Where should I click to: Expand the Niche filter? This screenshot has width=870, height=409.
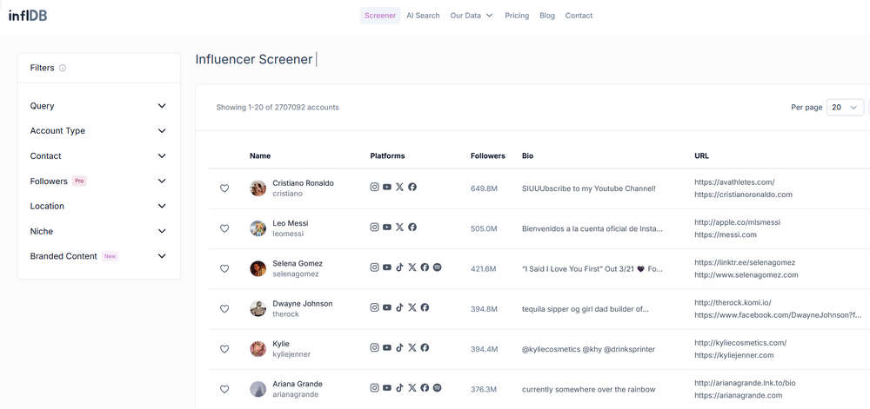pos(98,231)
